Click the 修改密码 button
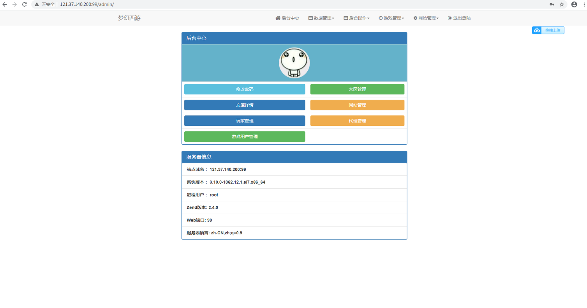Image resolution: width=587 pixels, height=308 pixels. [x=244, y=89]
